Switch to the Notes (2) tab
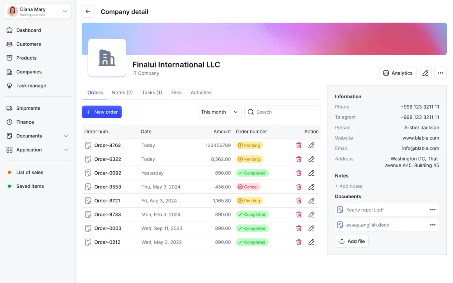The height and width of the screenshot is (283, 453). tap(122, 93)
